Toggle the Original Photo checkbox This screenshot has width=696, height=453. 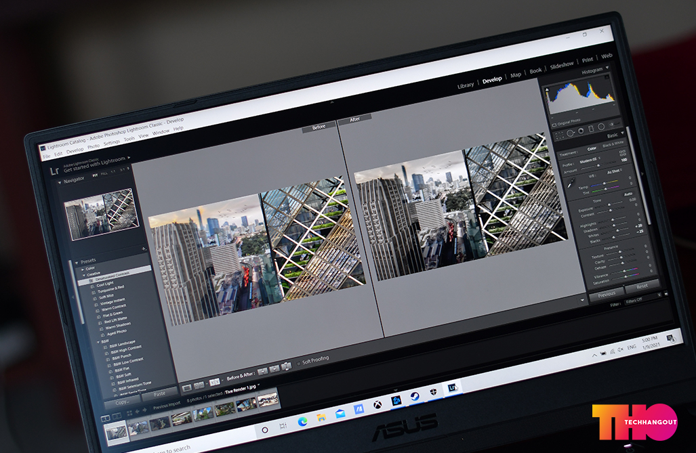tap(554, 125)
